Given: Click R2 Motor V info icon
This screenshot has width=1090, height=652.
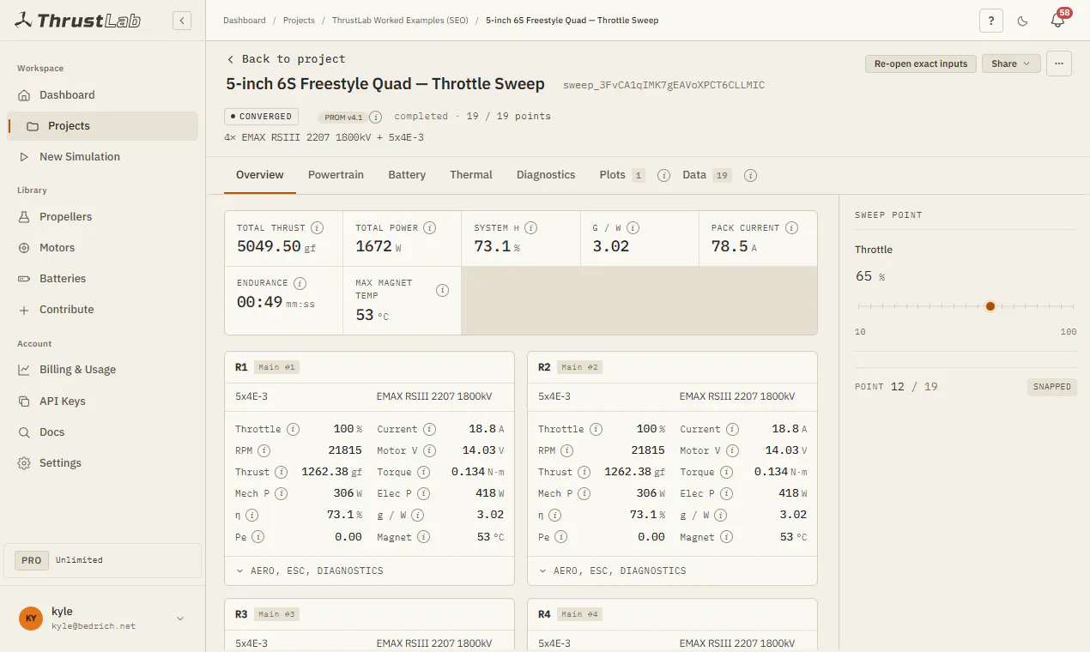Looking at the screenshot, I should coord(732,450).
